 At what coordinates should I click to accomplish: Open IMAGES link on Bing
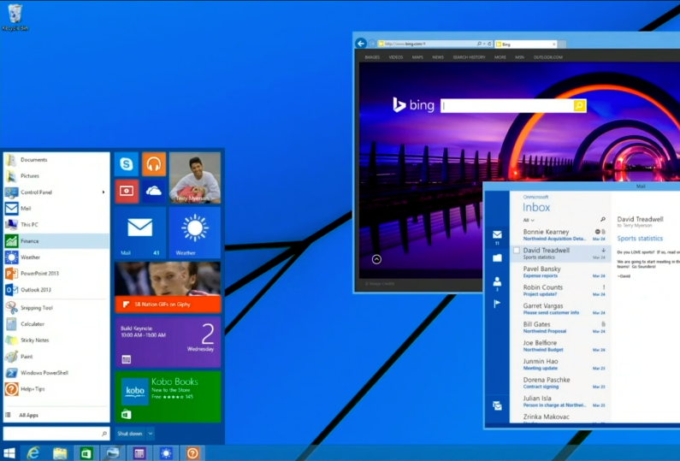(372, 57)
